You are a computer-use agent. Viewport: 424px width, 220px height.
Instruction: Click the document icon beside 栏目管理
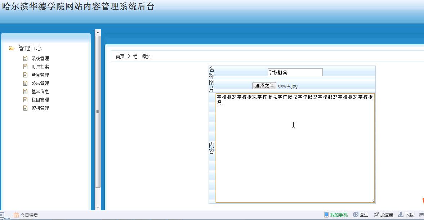click(x=26, y=100)
